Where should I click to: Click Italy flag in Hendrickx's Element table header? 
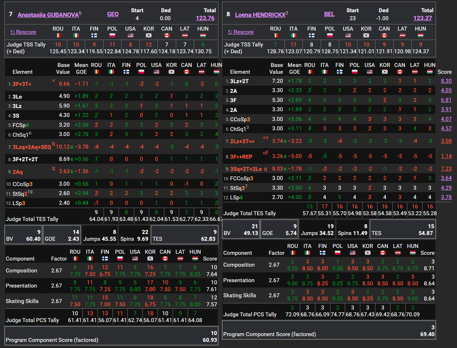[x=324, y=72]
